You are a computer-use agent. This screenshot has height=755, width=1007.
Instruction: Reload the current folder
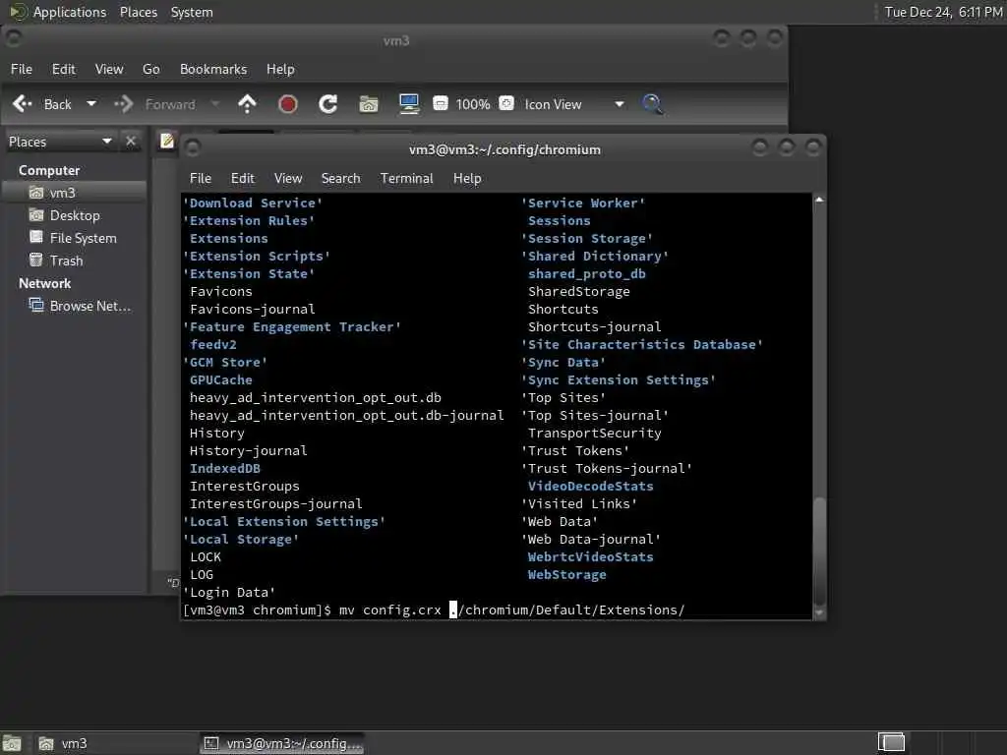[x=328, y=104]
